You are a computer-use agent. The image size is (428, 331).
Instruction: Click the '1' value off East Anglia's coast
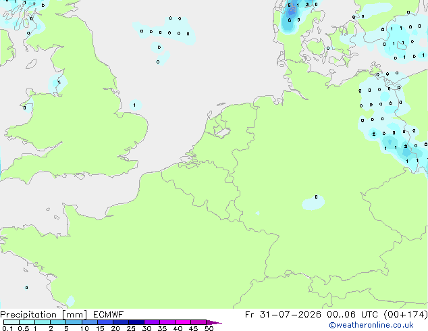[x=134, y=105]
